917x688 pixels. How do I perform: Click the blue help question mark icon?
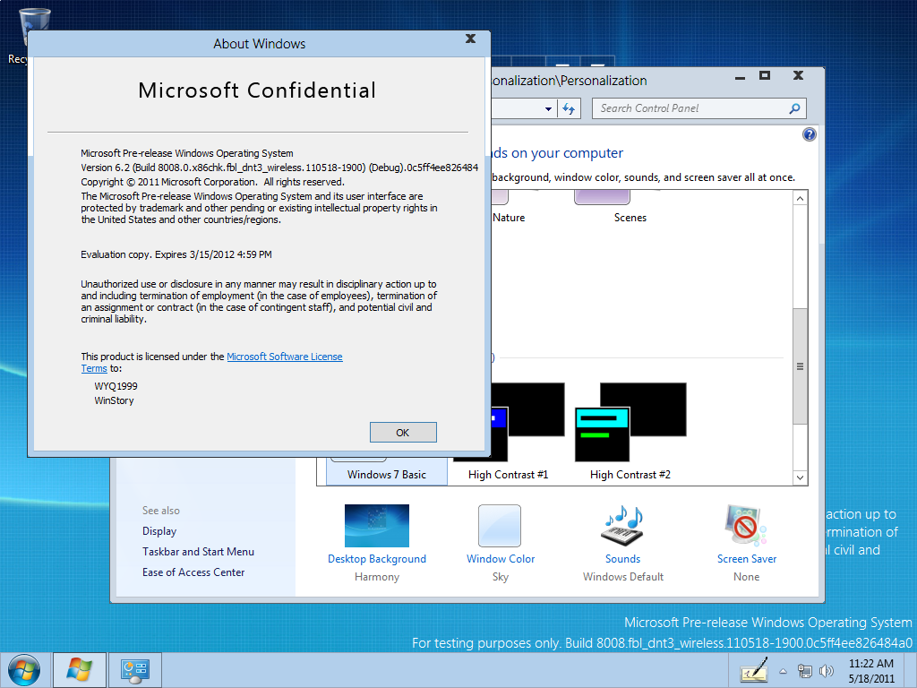810,134
